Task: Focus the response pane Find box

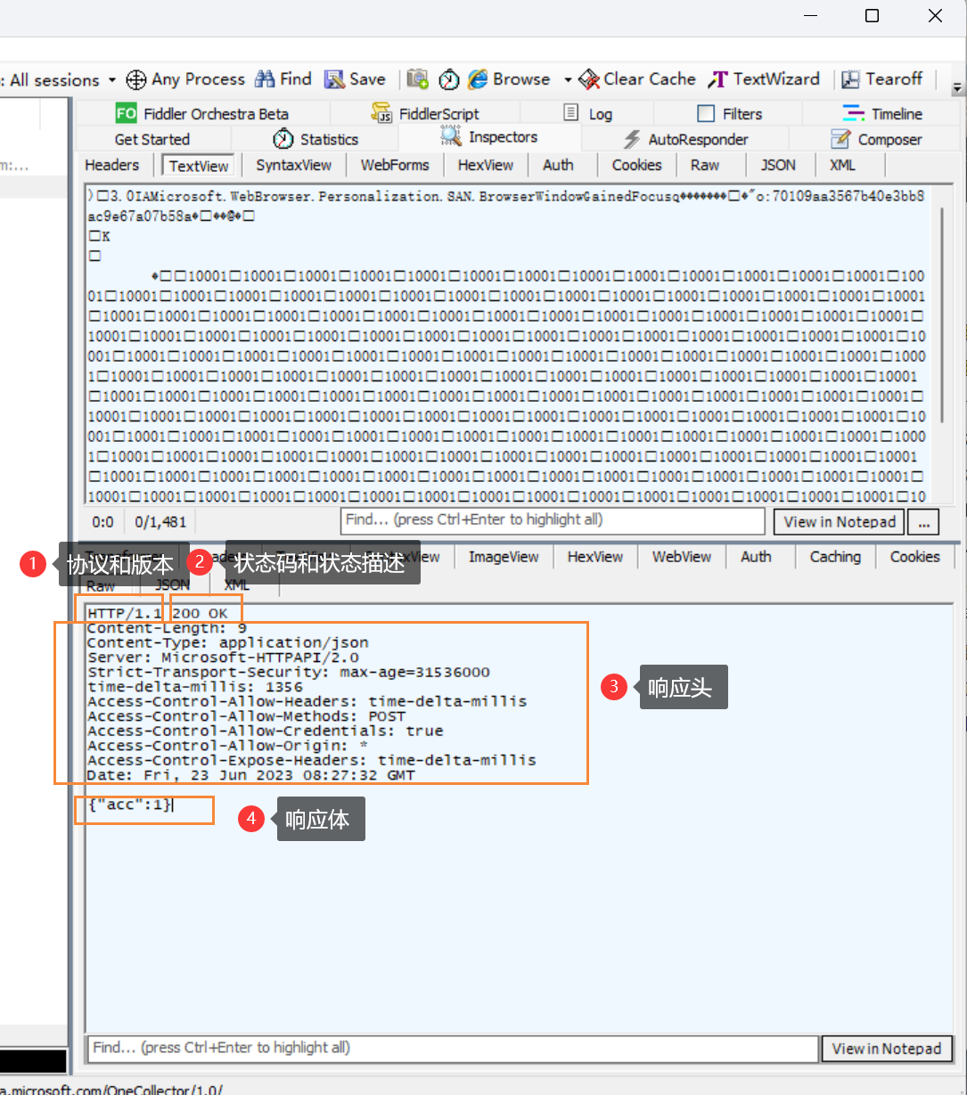Action: (453, 1048)
